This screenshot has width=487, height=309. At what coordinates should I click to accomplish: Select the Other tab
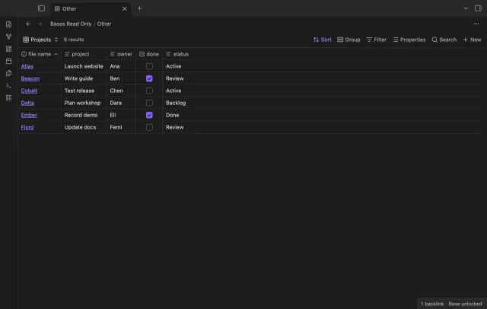pos(91,8)
